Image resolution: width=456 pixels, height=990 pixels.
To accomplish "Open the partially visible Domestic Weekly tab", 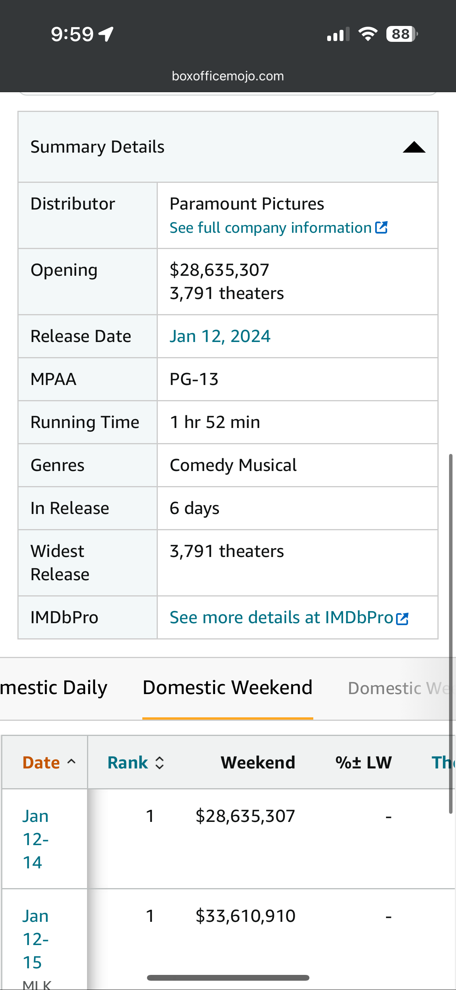I will point(398,688).
